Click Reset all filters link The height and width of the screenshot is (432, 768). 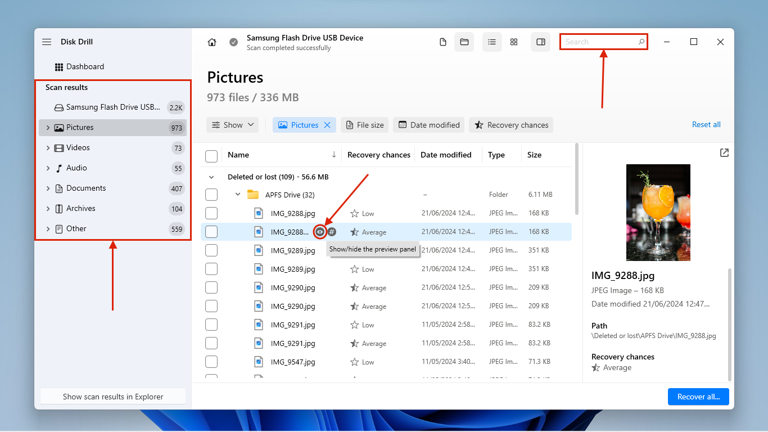(706, 125)
